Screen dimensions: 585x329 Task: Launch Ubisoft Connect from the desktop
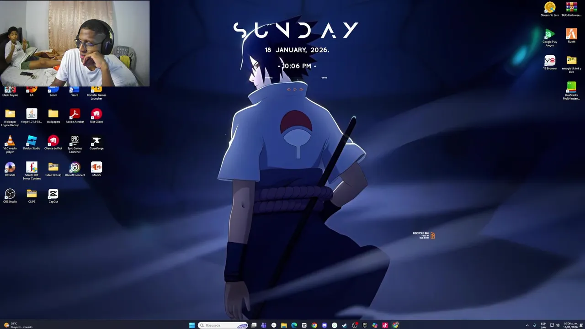click(x=75, y=169)
